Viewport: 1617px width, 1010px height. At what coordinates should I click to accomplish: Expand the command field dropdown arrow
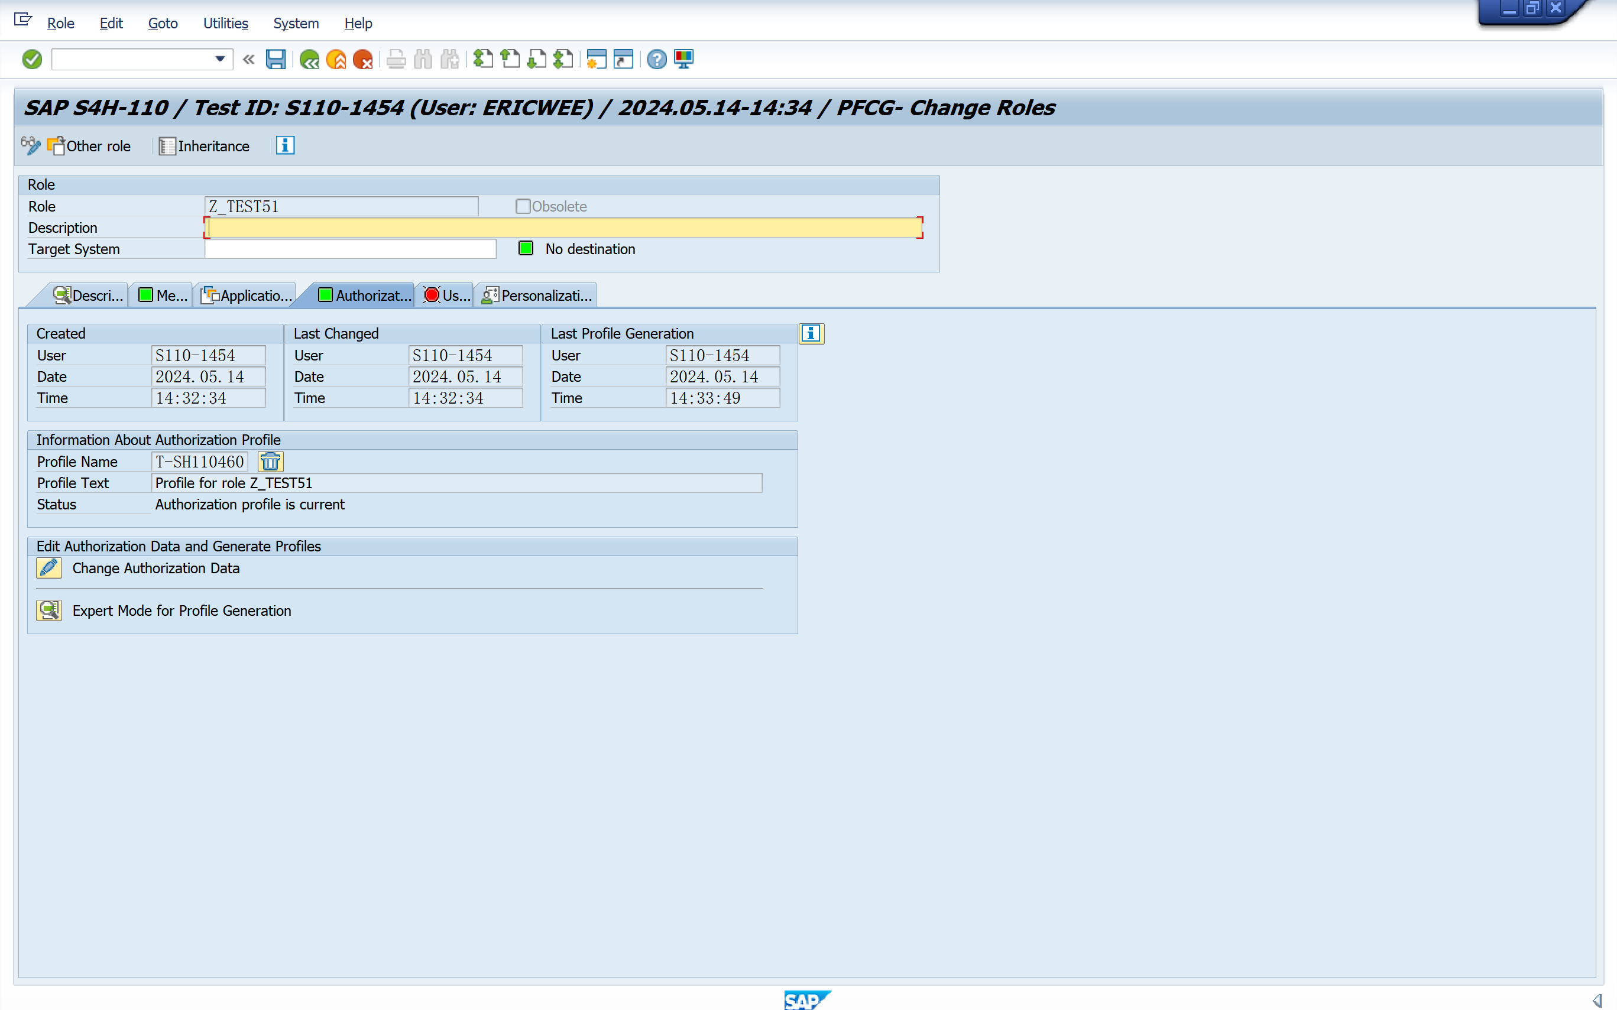pos(220,60)
